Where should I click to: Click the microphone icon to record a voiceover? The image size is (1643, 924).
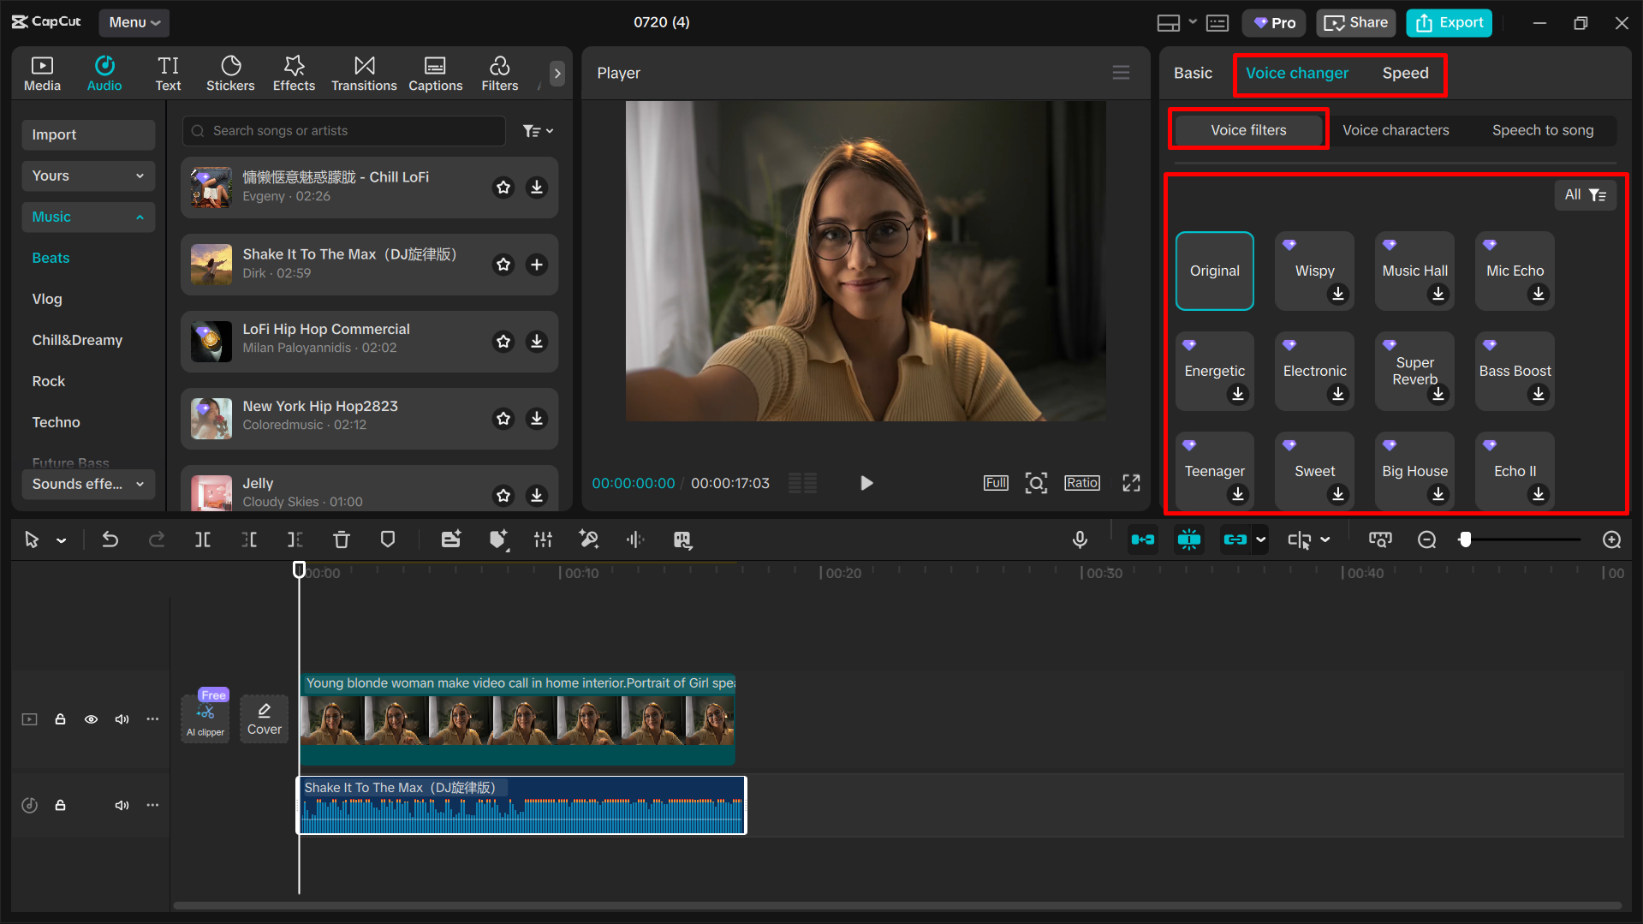(x=1080, y=539)
